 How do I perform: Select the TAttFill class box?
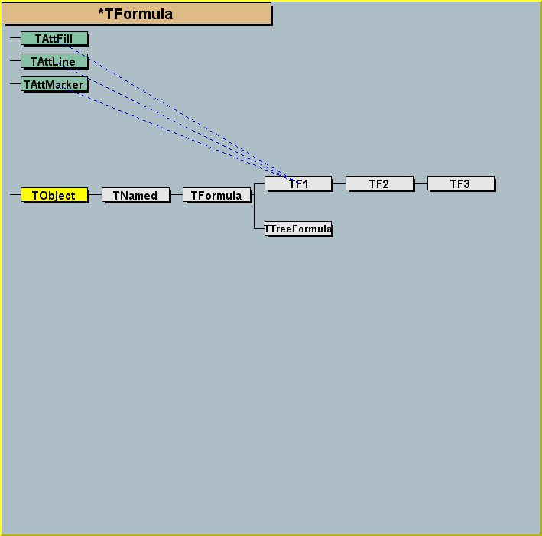(x=54, y=38)
